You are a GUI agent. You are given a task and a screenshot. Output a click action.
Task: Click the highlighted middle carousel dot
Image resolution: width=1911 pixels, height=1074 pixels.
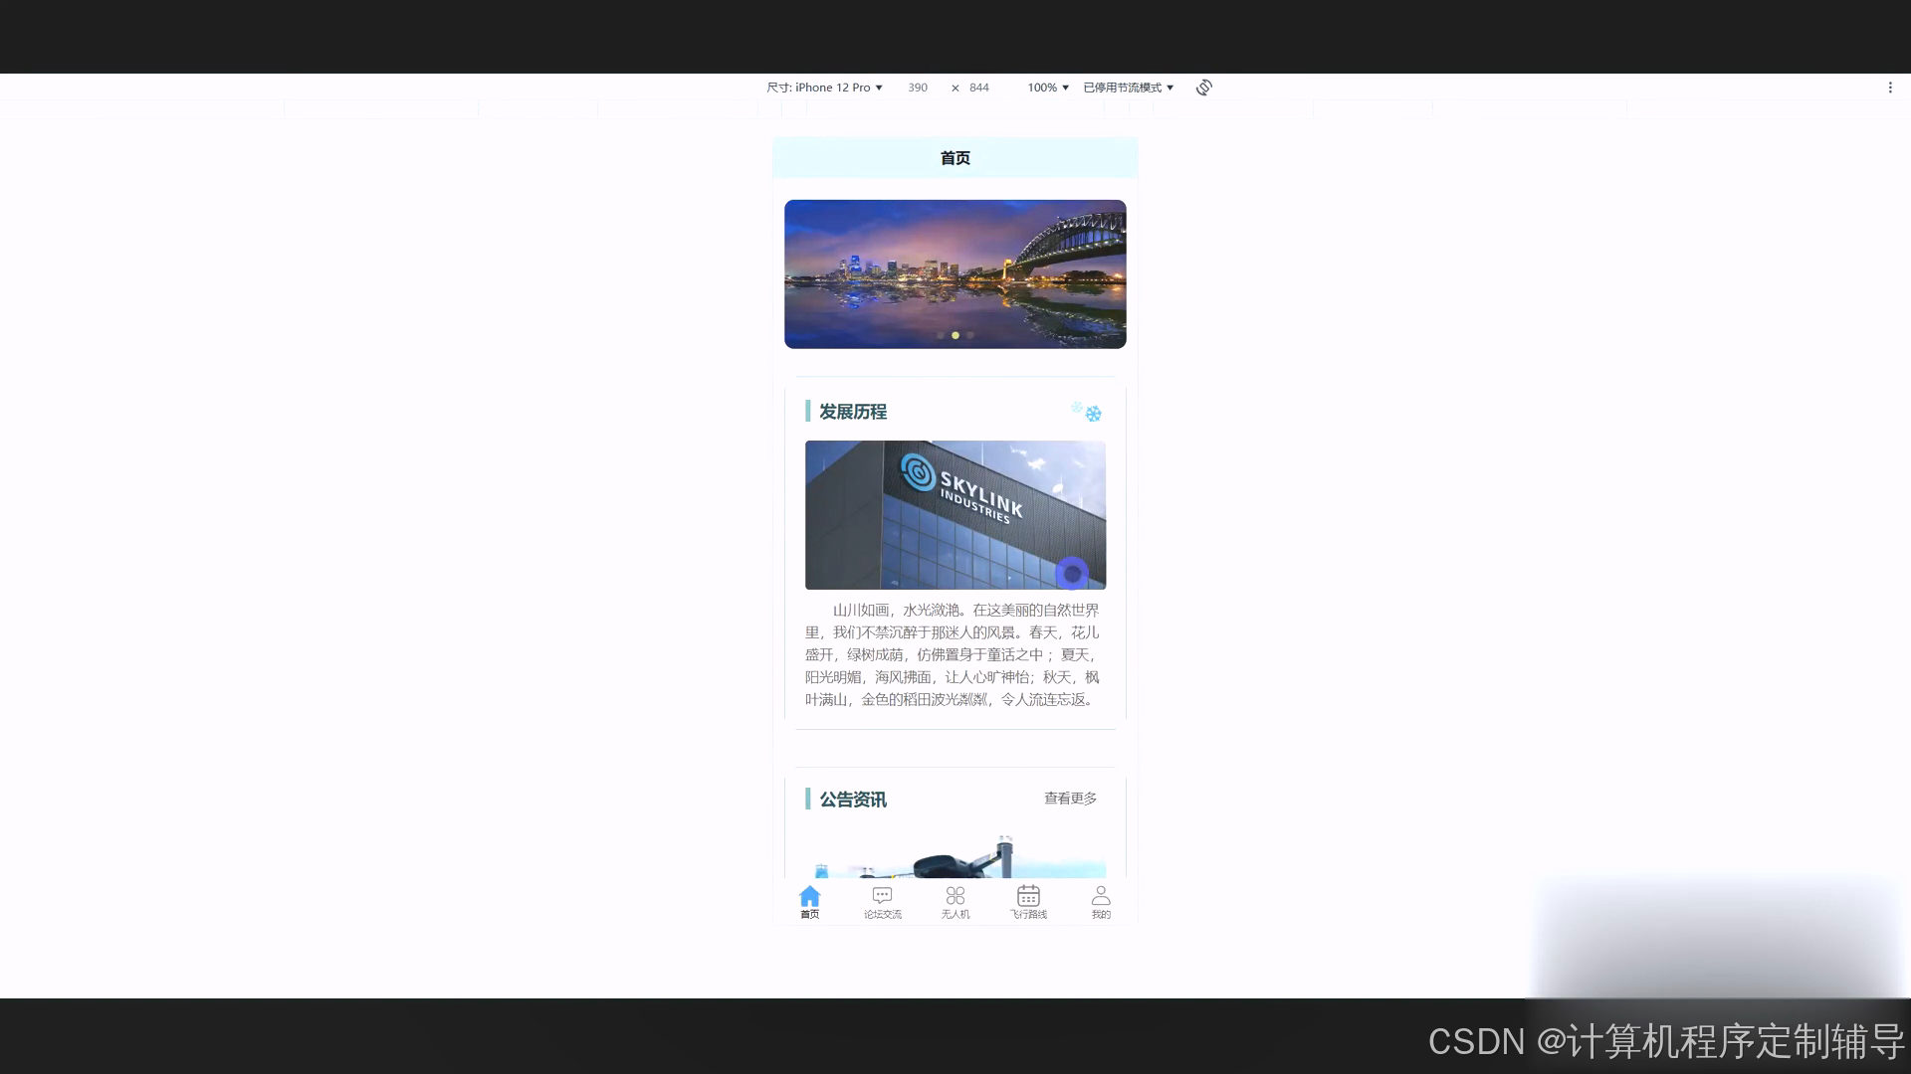pyautogui.click(x=955, y=335)
